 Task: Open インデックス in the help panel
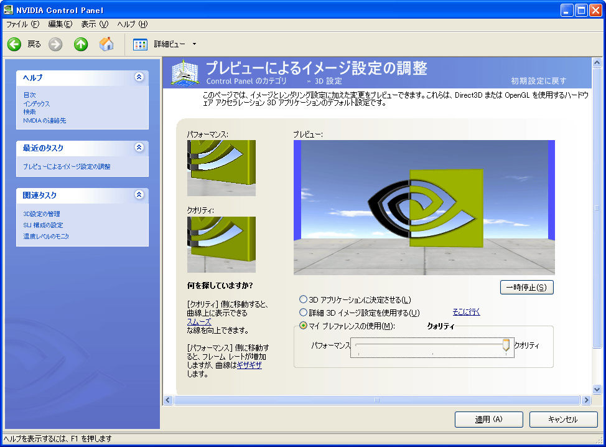point(37,103)
